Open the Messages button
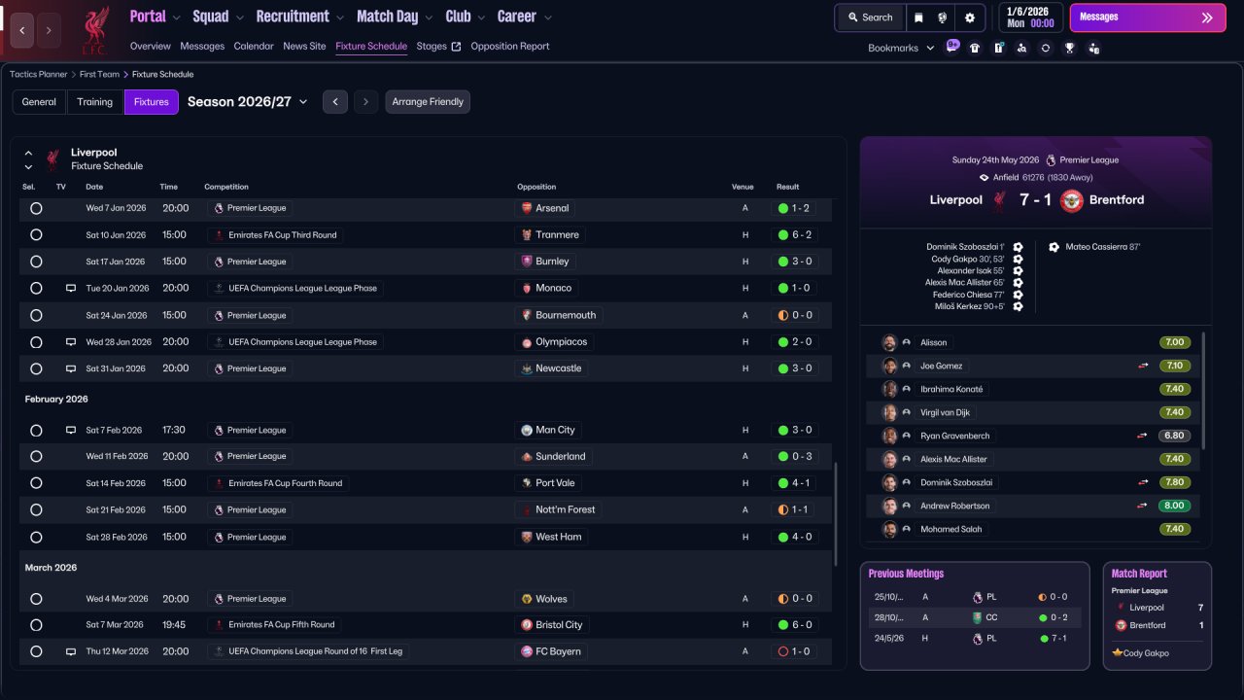Image resolution: width=1244 pixels, height=700 pixels. click(1148, 17)
